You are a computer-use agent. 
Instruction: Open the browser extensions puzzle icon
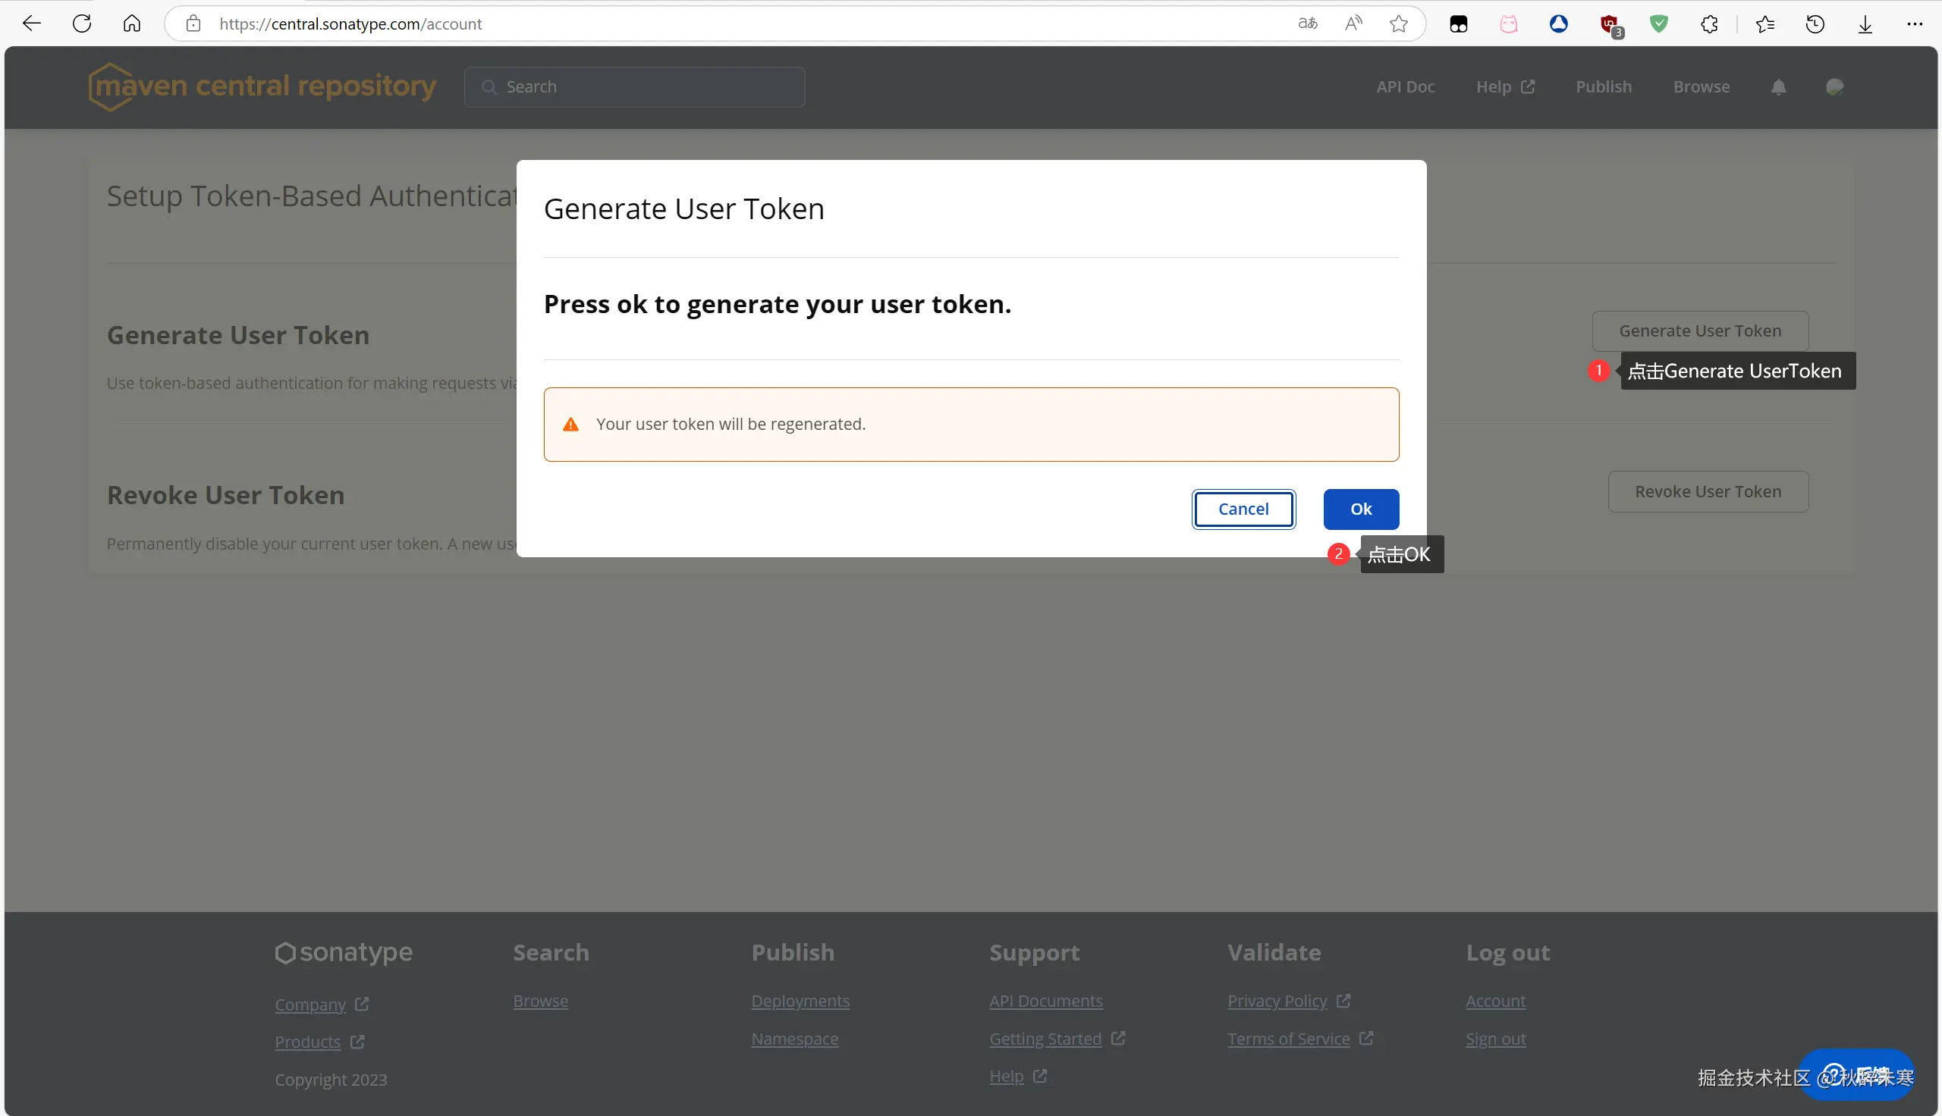point(1709,24)
